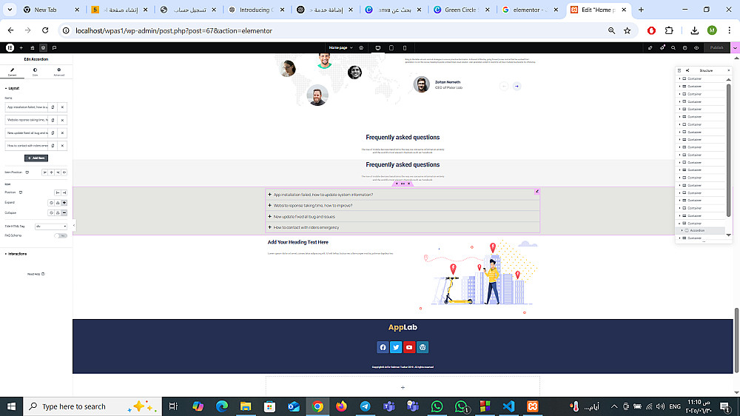Image resolution: width=740 pixels, height=416 pixels.
Task: Open the help question icon in top bar
Action: click(684, 47)
